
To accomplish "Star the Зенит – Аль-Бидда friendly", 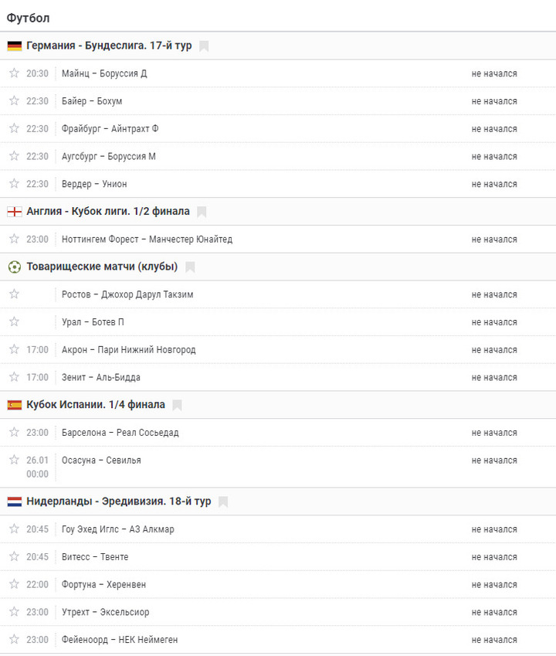I will pyautogui.click(x=14, y=377).
